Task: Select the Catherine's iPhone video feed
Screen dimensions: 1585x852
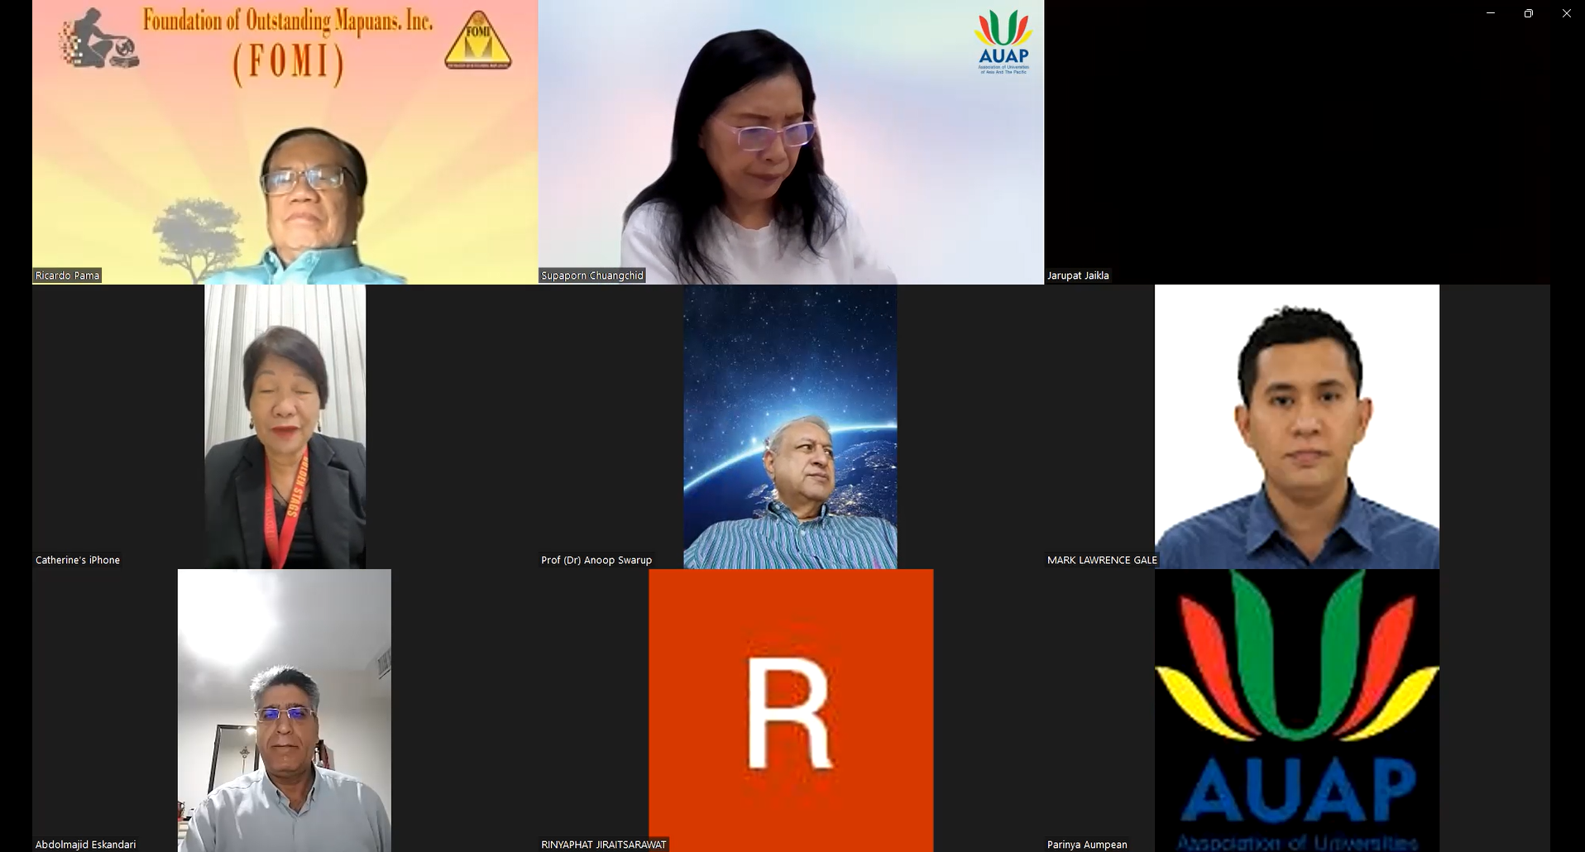Action: pos(285,426)
